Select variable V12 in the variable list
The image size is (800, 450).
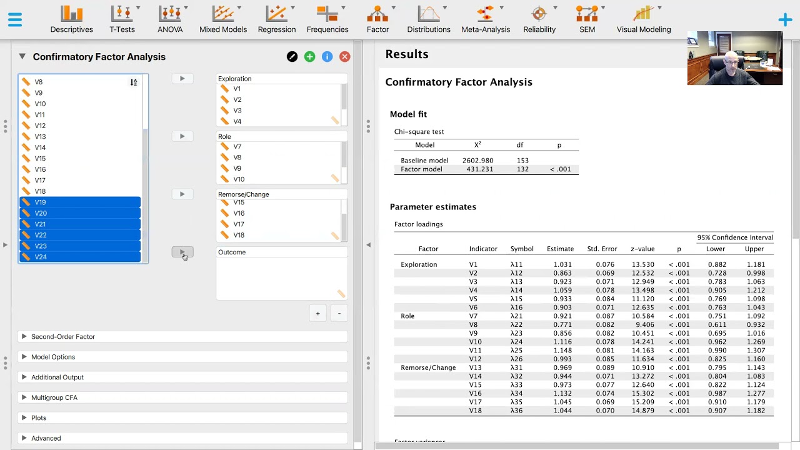tap(80, 126)
